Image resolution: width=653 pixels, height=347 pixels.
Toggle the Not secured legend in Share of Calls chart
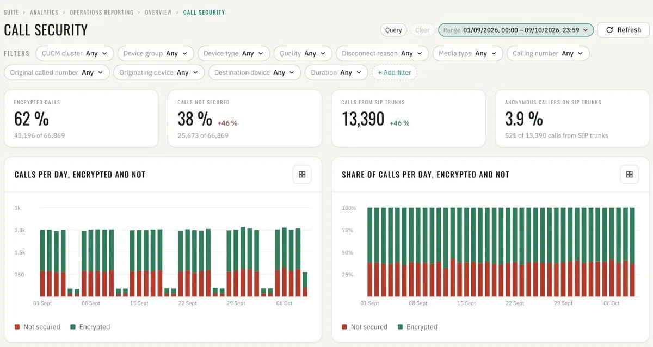click(x=365, y=327)
